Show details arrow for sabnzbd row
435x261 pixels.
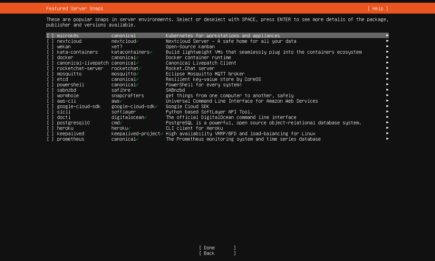[x=387, y=90]
